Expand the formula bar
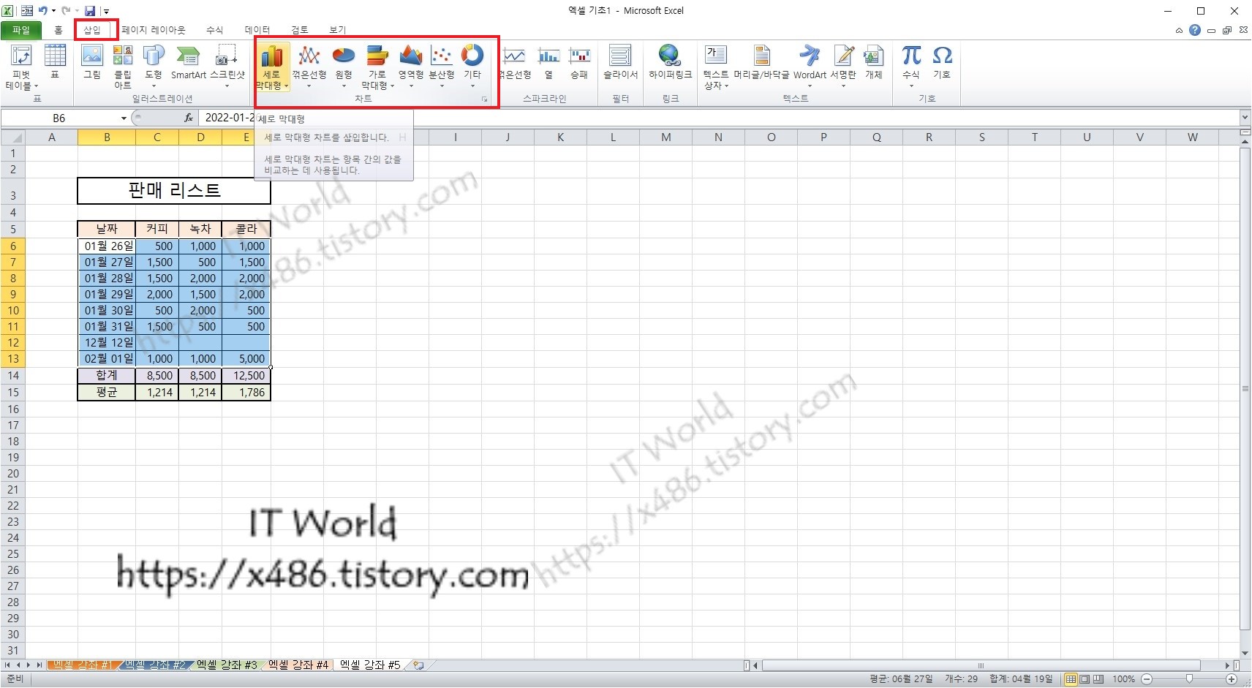This screenshot has height=688, width=1252. (x=1245, y=118)
